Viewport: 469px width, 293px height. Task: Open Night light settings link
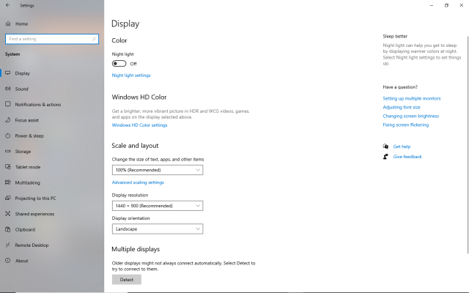pyautogui.click(x=131, y=75)
